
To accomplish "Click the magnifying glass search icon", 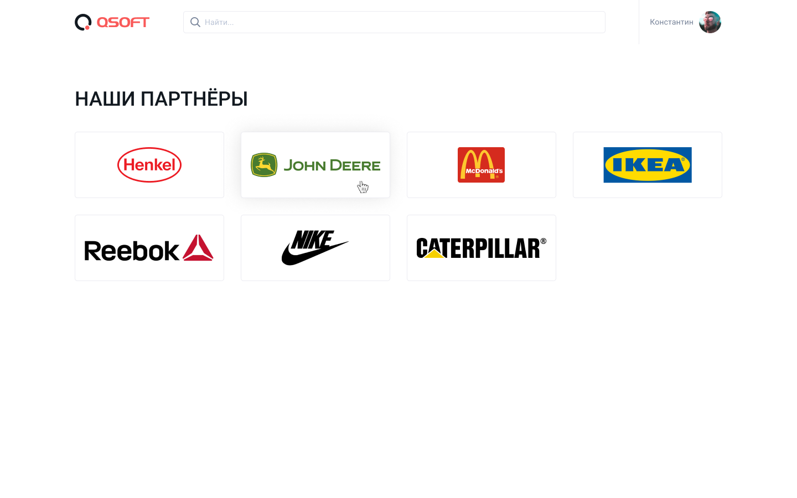I will pyautogui.click(x=195, y=22).
